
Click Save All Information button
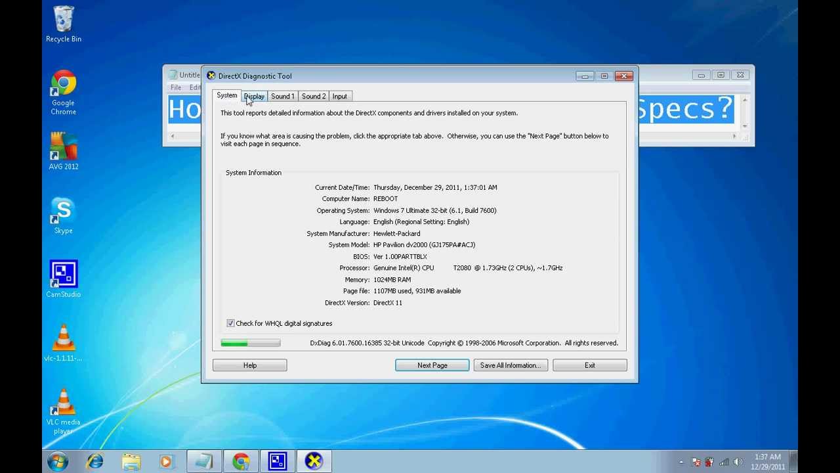click(511, 365)
